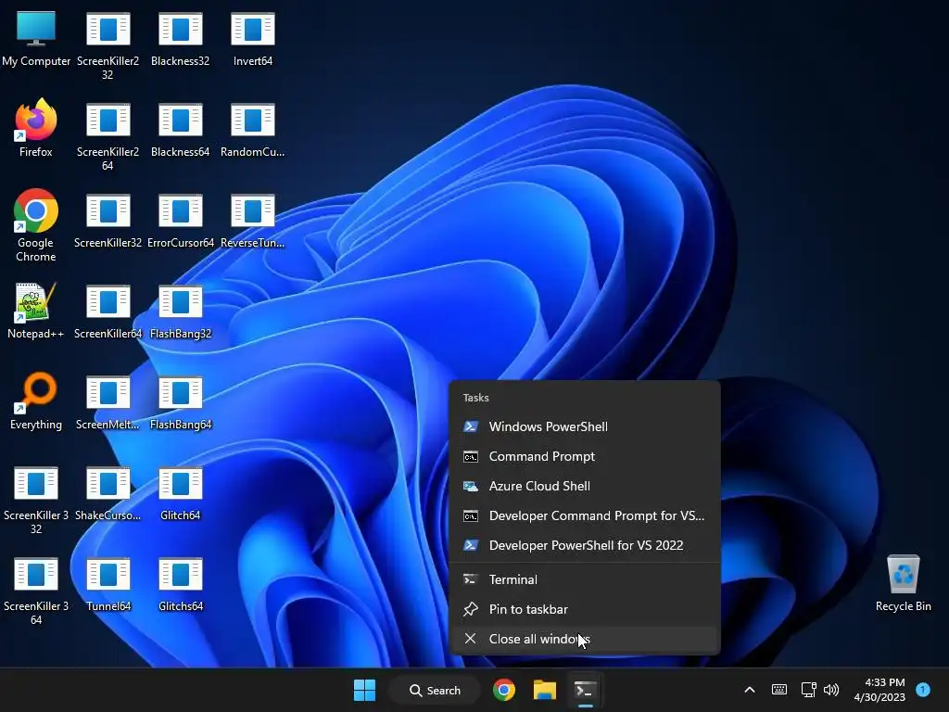Viewport: 949px width, 712px height.
Task: Click the taskbar Search box
Action: [436, 690]
